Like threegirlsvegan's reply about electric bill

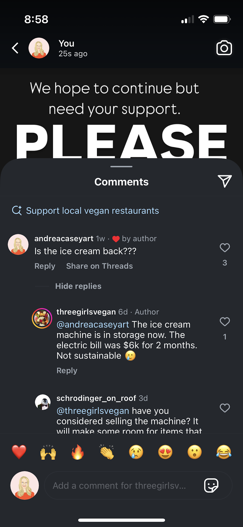coord(225,322)
